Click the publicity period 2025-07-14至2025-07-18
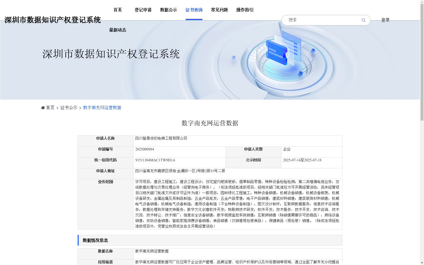The image size is (424, 265). [302, 160]
